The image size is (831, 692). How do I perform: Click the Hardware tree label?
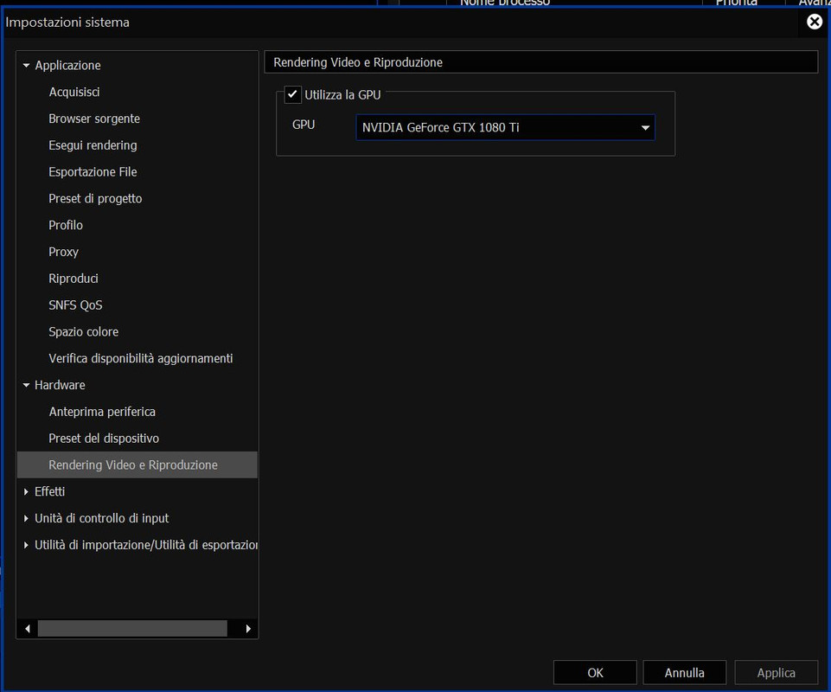pyautogui.click(x=60, y=385)
